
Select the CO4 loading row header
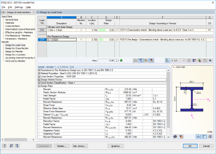(x=42, y=40)
